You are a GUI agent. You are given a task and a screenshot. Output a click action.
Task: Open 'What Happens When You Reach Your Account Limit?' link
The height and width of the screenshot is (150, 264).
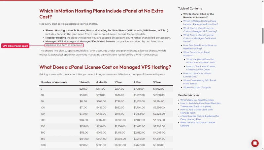(201, 61)
